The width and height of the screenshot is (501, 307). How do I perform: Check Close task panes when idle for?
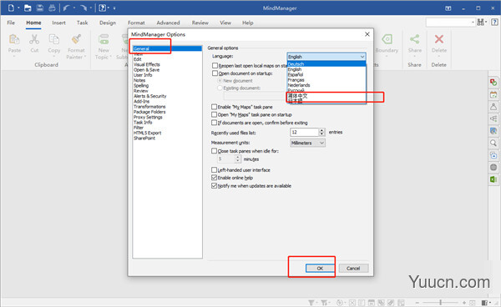(214, 151)
